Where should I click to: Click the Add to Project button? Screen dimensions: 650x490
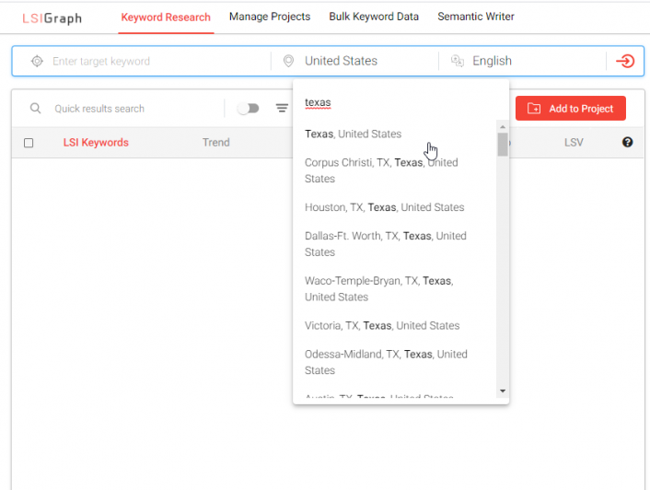point(571,108)
